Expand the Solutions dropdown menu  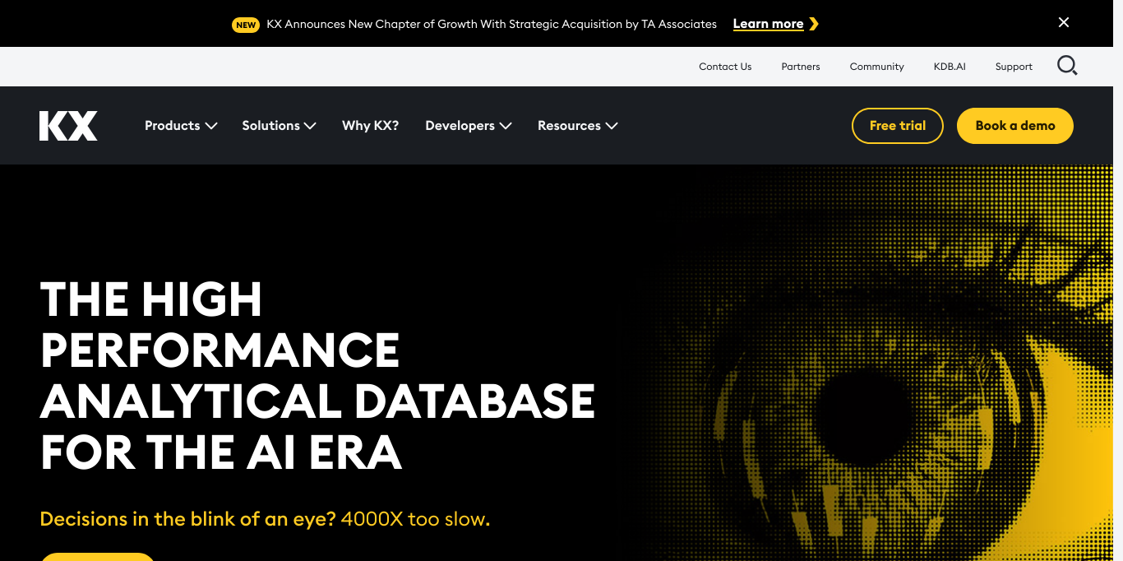[279, 126]
